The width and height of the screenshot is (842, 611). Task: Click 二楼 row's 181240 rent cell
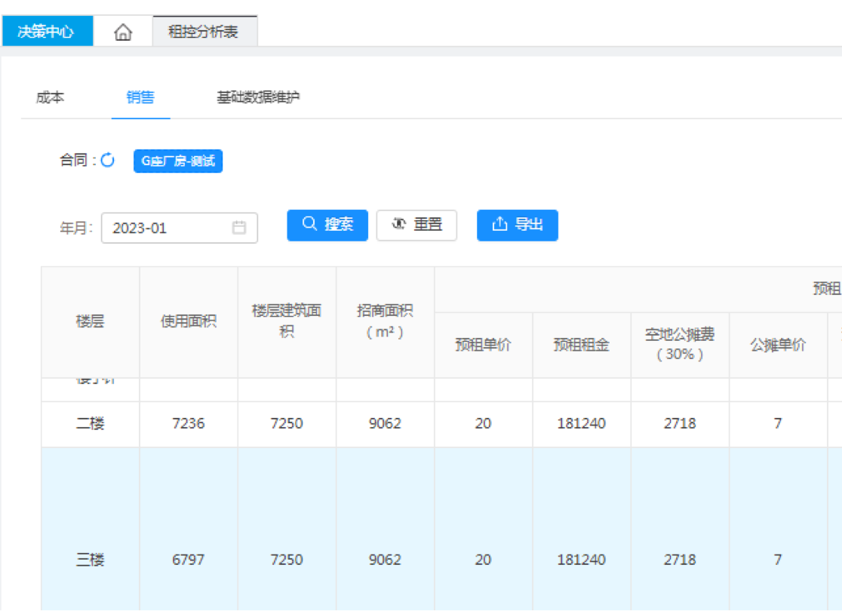[x=582, y=424]
